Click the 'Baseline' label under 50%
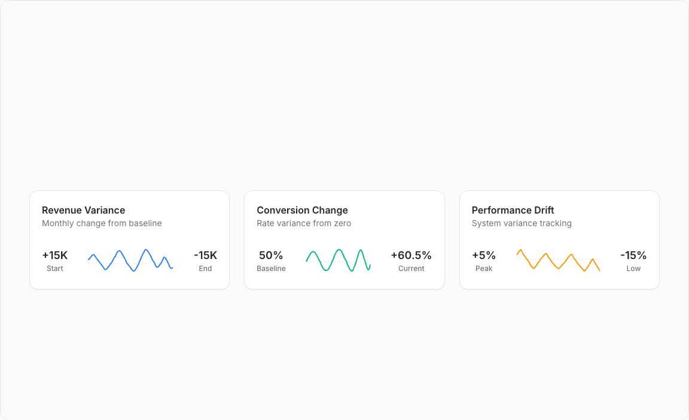This screenshot has width=689, height=420. (271, 269)
